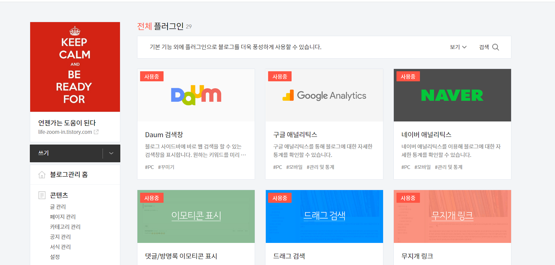
Task: Click #PC tag on 구글 애널리틱스 card
Action: (277, 167)
